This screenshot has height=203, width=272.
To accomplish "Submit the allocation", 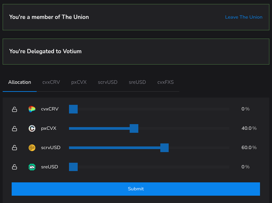I will (x=136, y=189).
